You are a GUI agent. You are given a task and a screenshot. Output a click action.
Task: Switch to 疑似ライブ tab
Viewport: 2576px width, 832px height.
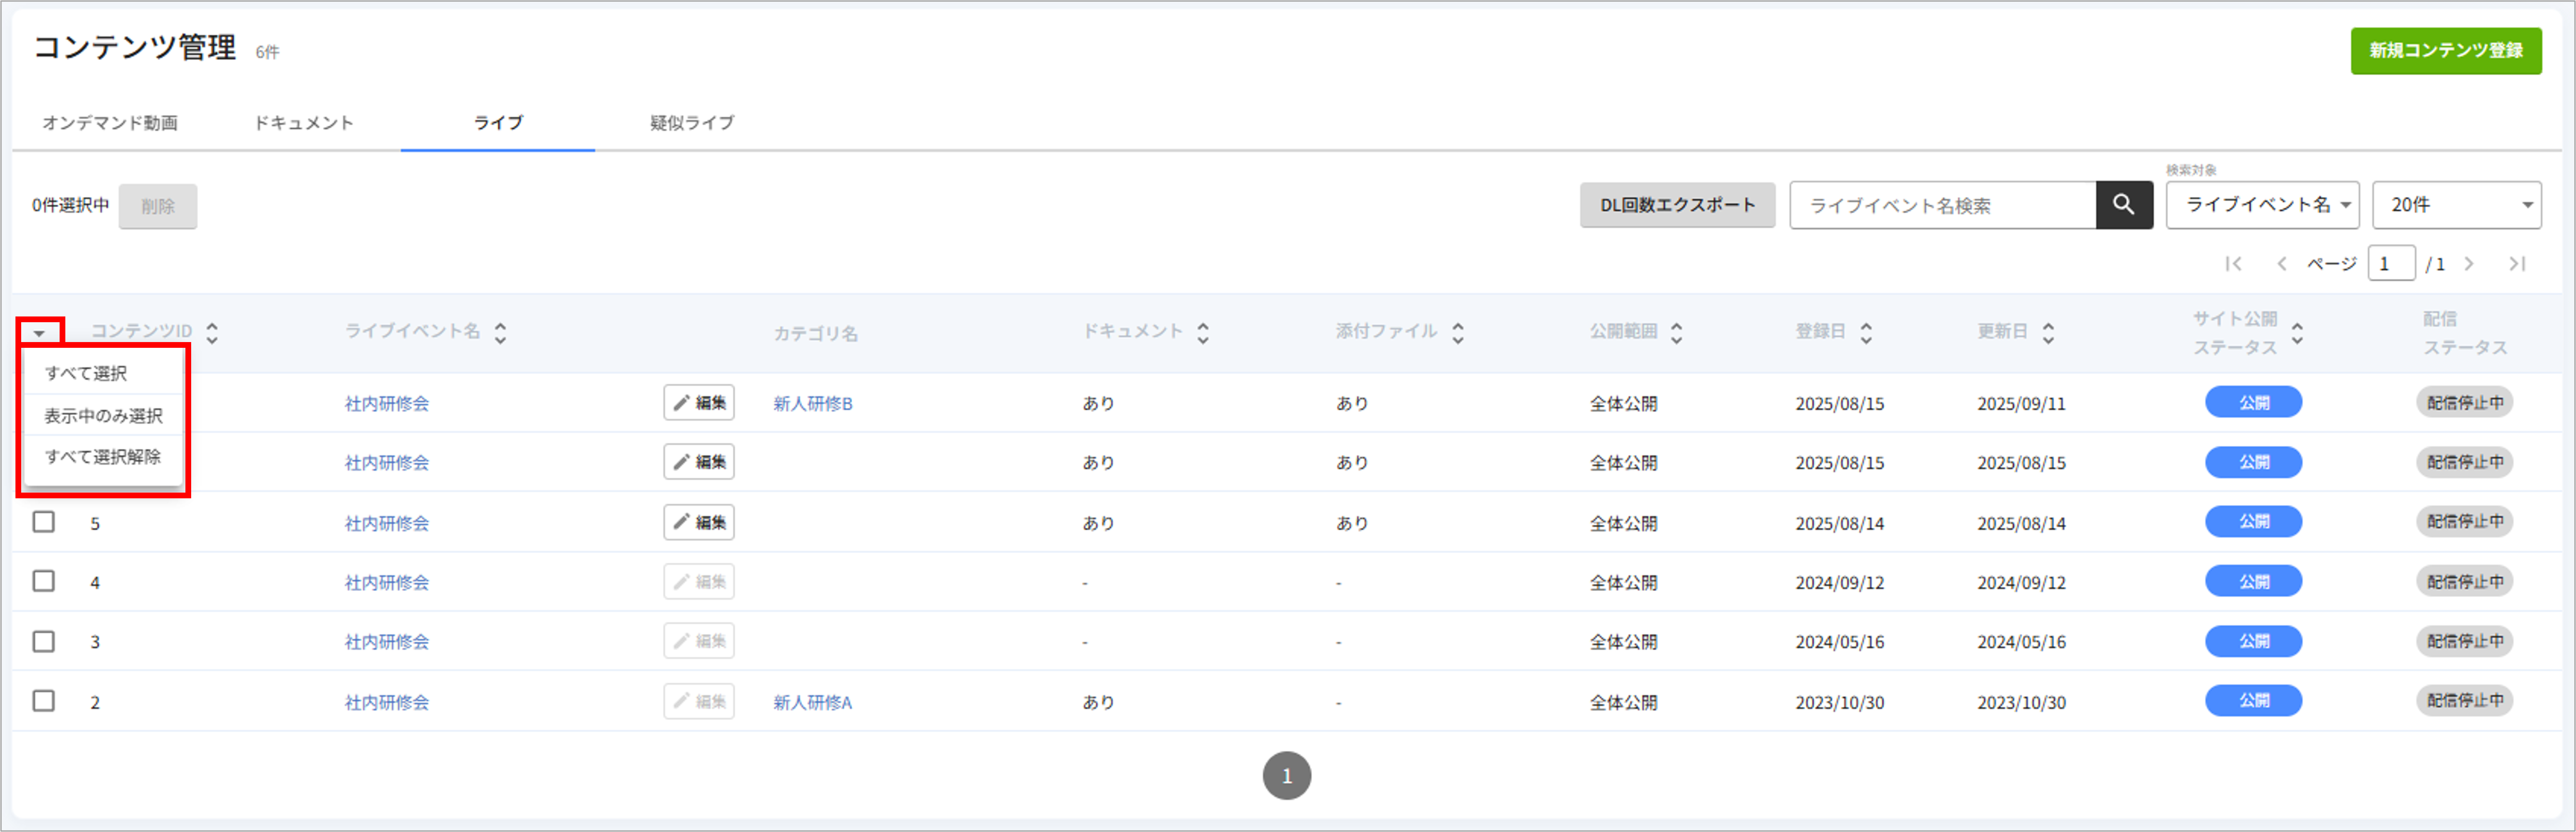(x=691, y=123)
